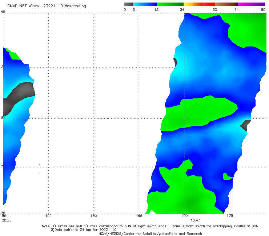The width and height of the screenshot is (269, 236).
Task: Click the longitude label "170"
Action: tap(184, 216)
